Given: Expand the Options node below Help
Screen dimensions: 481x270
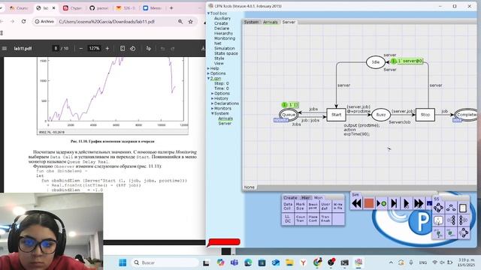Looking at the screenshot, I should pyautogui.click(x=209, y=73).
